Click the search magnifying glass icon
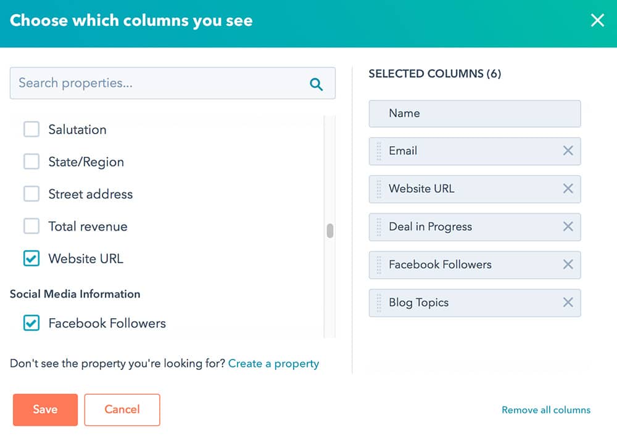 pyautogui.click(x=317, y=83)
